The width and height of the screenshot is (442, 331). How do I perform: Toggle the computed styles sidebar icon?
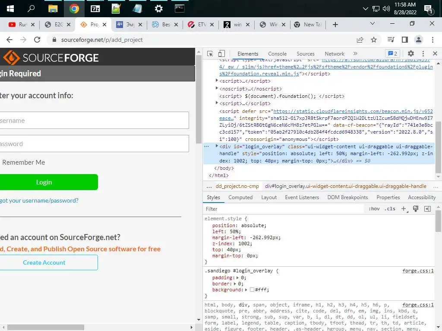click(428, 209)
